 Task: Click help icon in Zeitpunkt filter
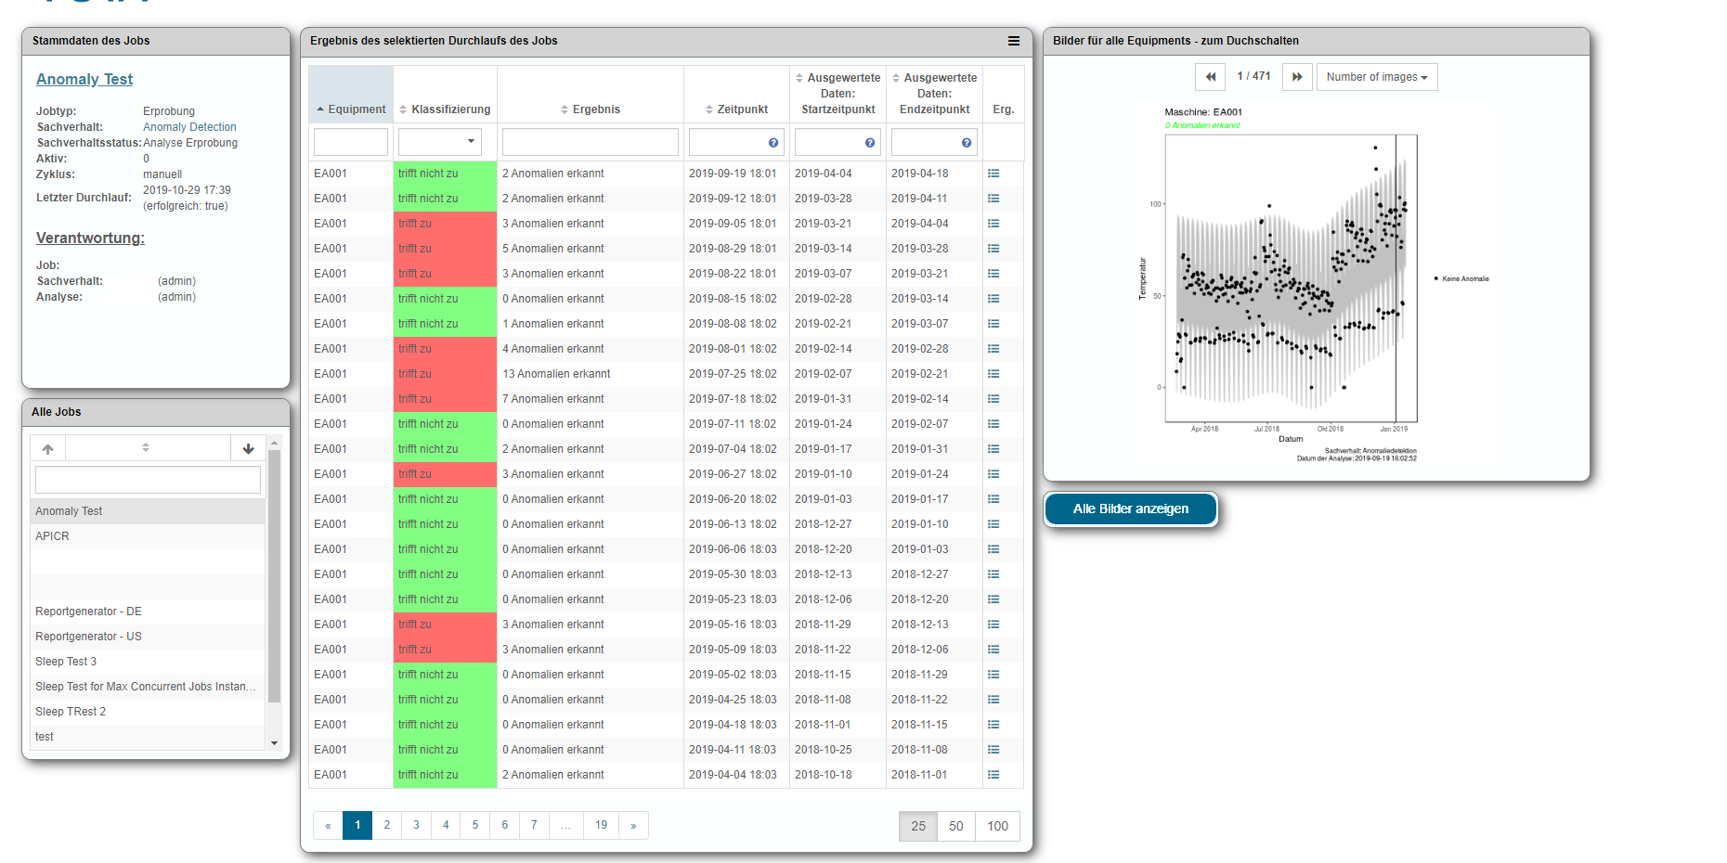[x=773, y=143]
